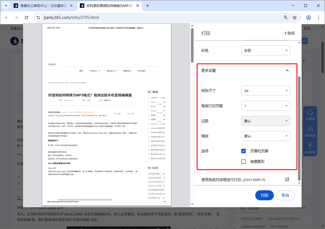The height and width of the screenshot is (229, 325).
Task: Click the external link icon beside 使用系统对话框进行打印
Action: click(x=287, y=179)
